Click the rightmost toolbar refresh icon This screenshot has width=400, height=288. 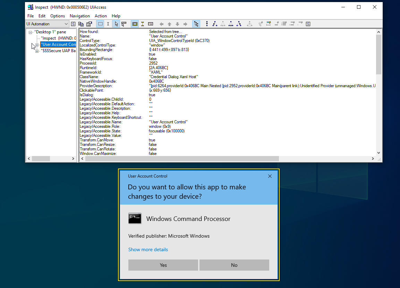pyautogui.click(x=308, y=24)
